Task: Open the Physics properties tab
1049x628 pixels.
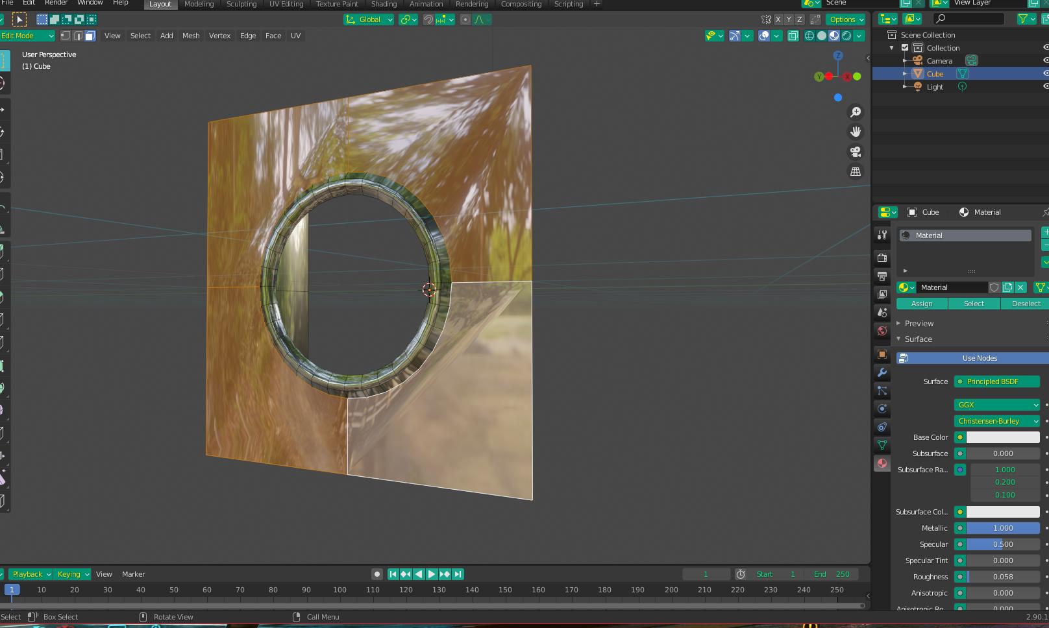Action: [x=882, y=409]
